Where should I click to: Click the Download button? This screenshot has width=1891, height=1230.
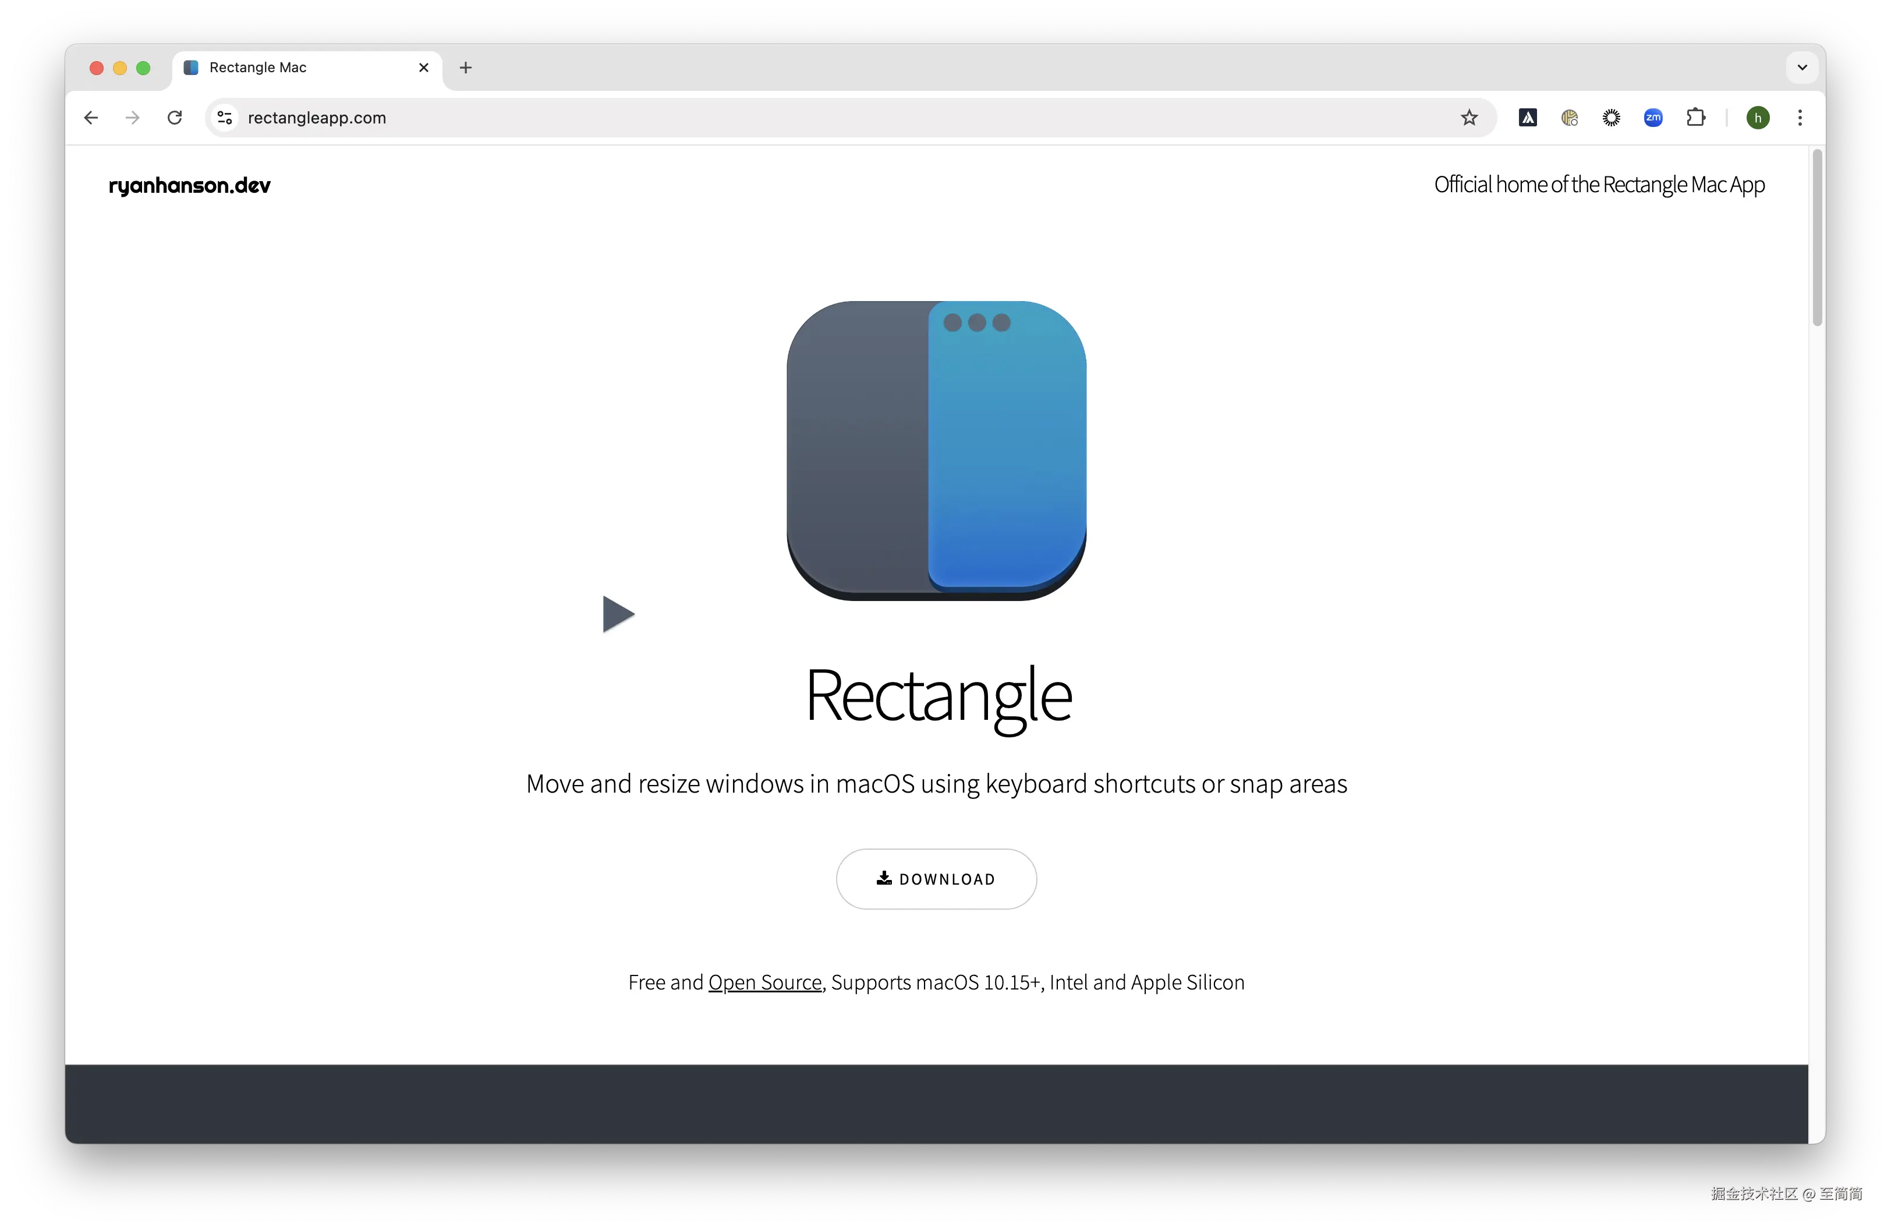[936, 879]
